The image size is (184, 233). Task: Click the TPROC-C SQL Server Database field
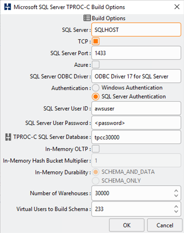click(x=136, y=137)
